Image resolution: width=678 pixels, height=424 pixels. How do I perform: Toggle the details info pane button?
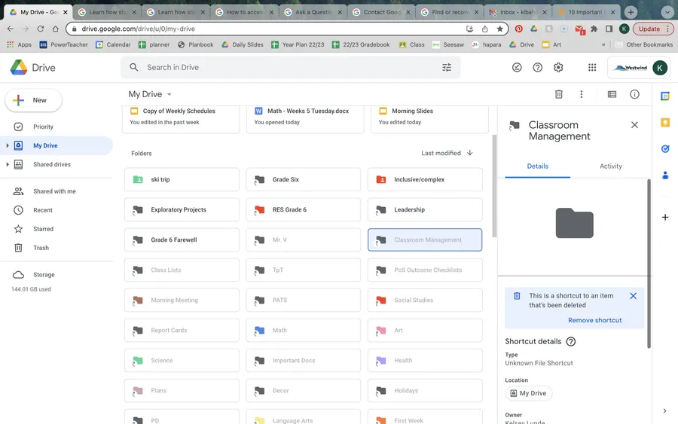tap(634, 94)
